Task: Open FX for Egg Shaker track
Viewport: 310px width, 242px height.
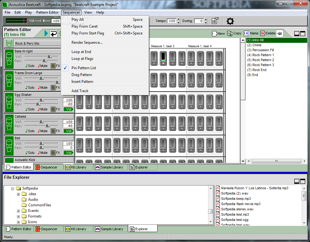Action: [x=55, y=109]
